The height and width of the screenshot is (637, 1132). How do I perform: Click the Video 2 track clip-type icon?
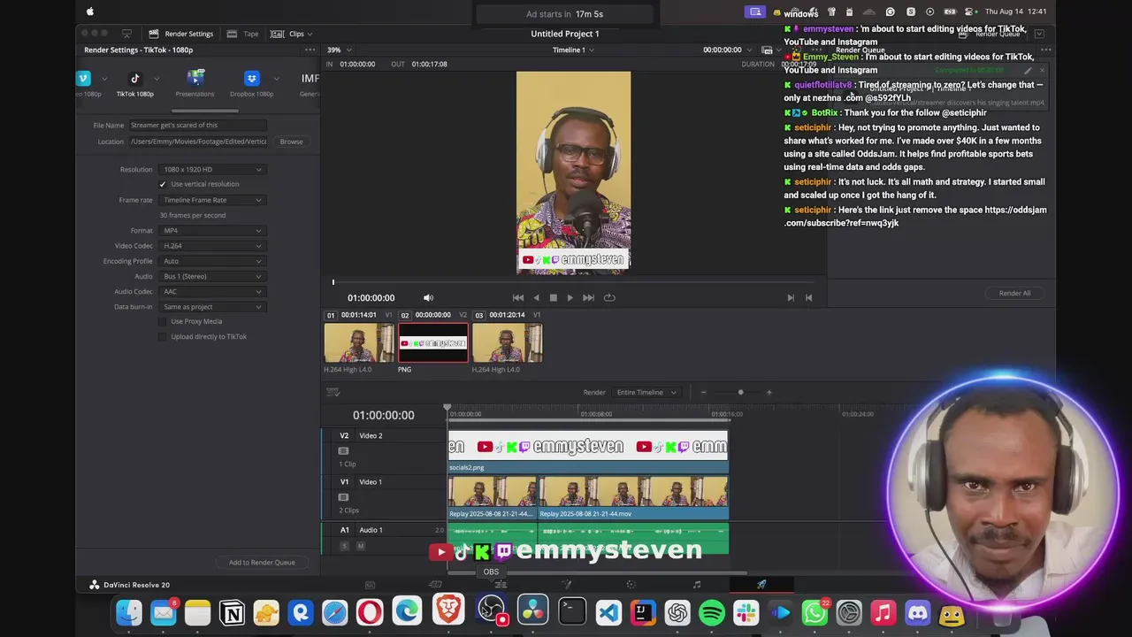coord(344,451)
